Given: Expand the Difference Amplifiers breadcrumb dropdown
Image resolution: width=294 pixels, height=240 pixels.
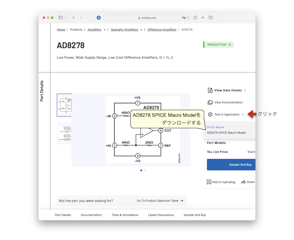Looking at the screenshot, I should 179,30.
